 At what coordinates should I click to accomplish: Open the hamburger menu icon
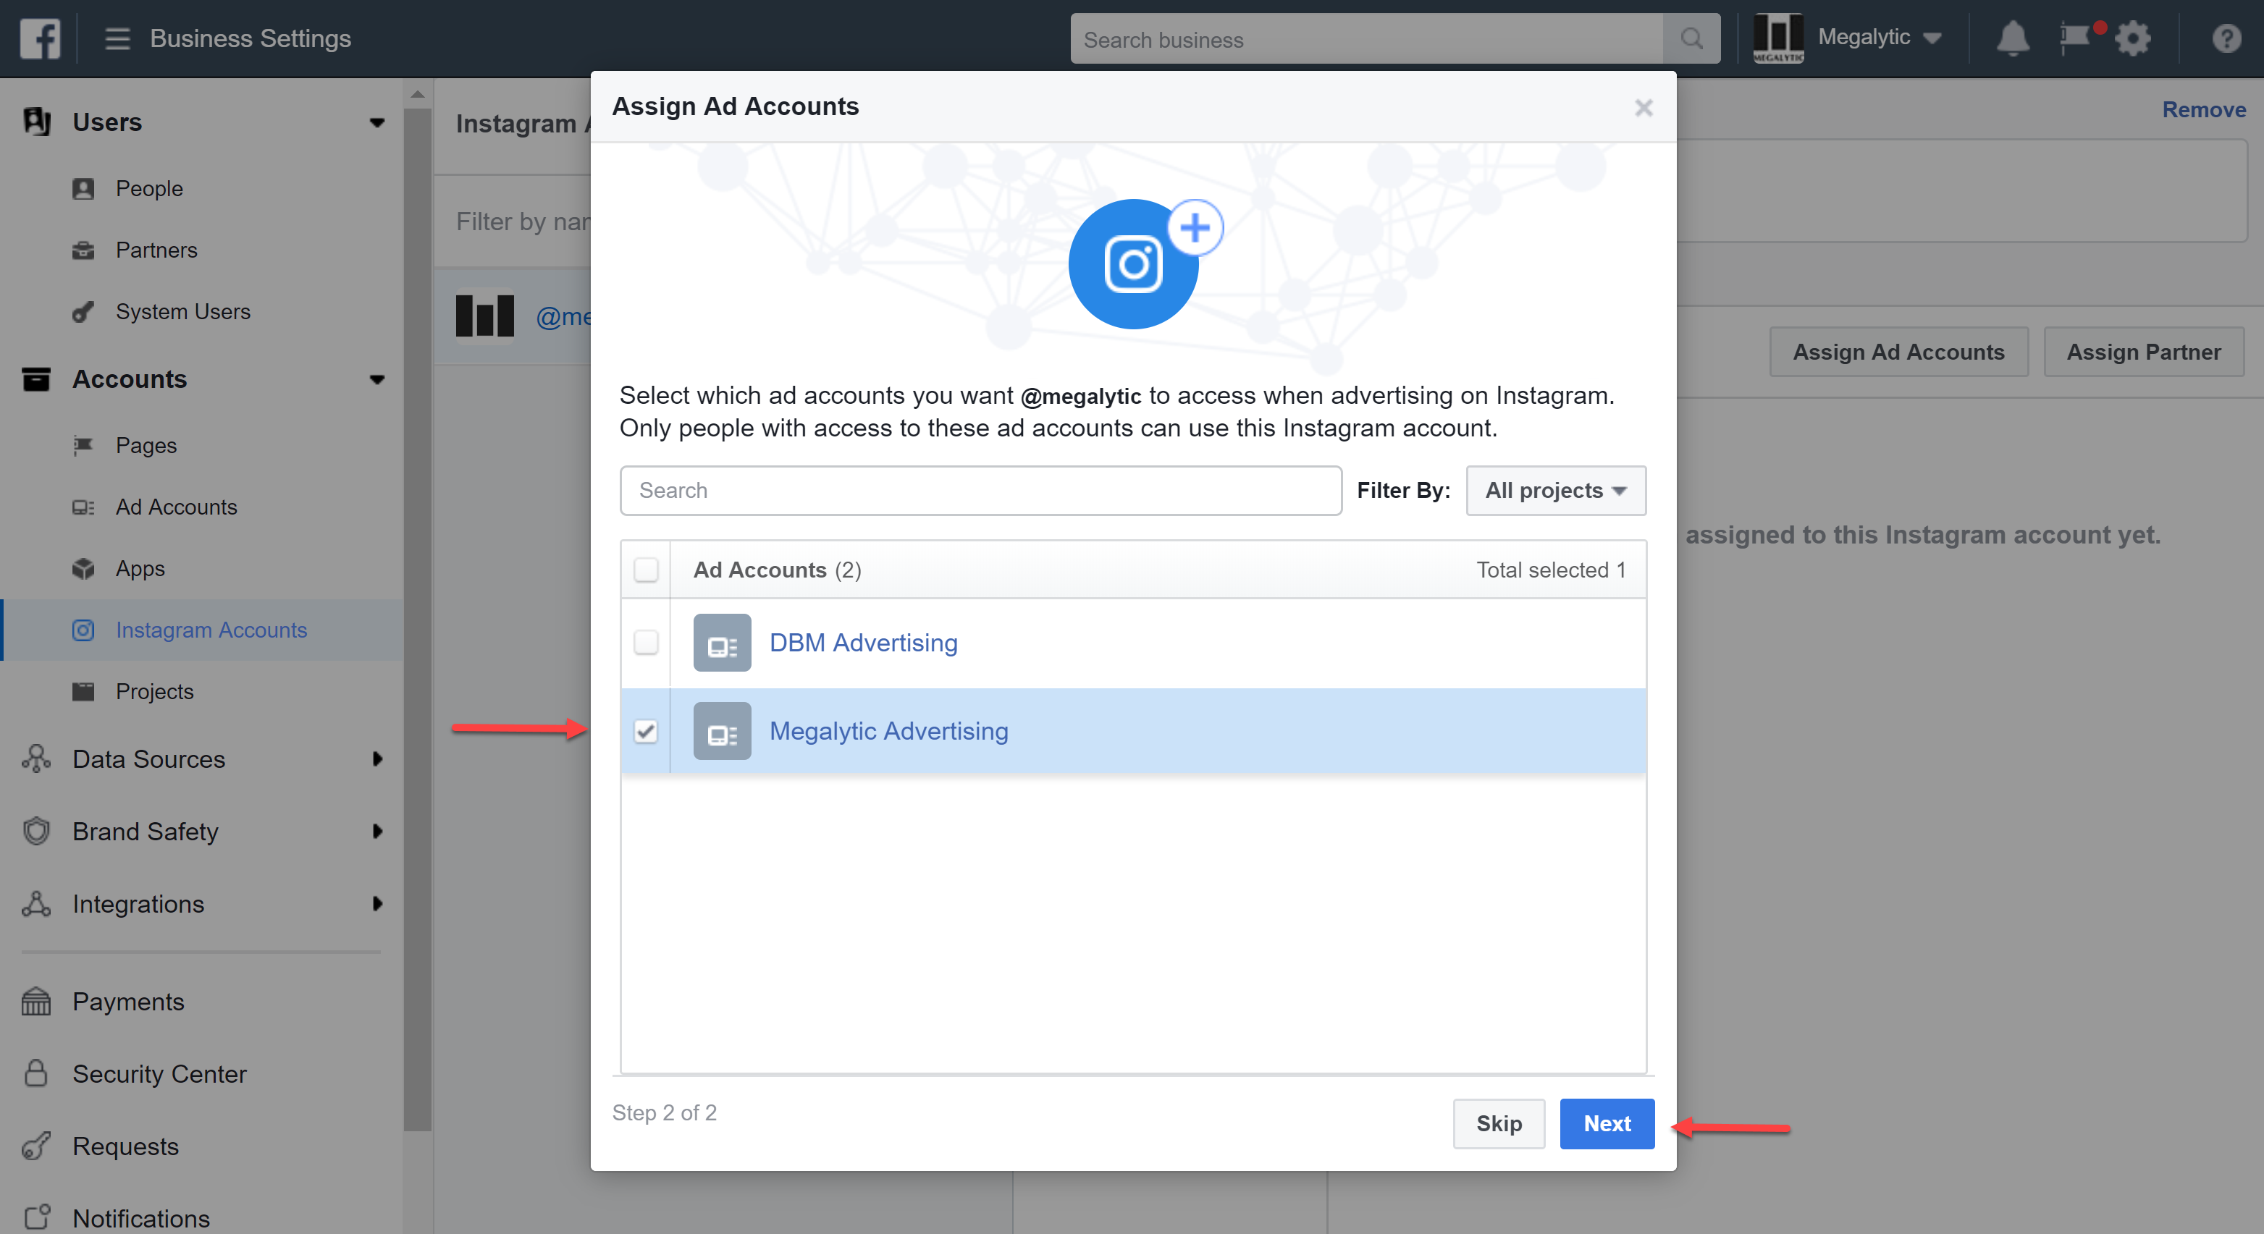117,38
